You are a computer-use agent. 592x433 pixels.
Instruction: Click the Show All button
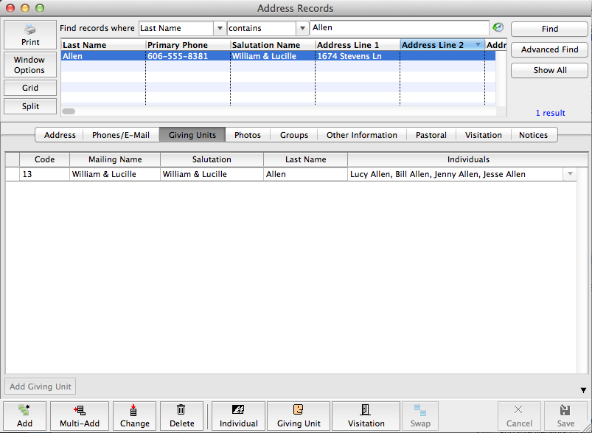click(x=549, y=70)
